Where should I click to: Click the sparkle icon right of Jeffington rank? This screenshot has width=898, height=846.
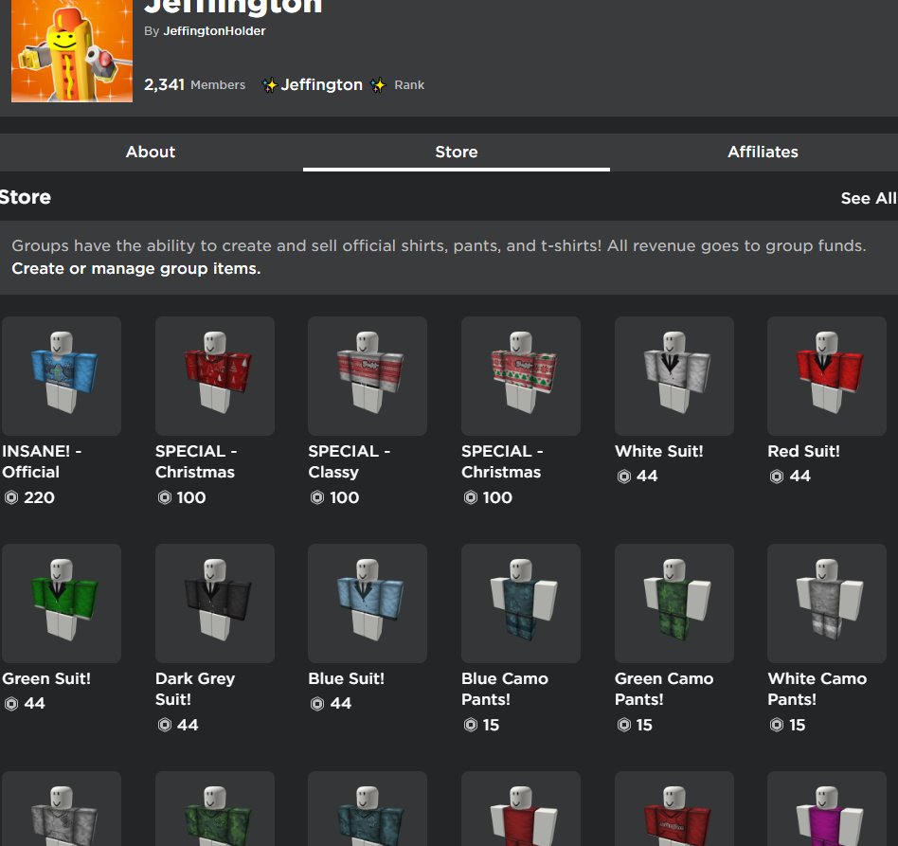[x=378, y=85]
